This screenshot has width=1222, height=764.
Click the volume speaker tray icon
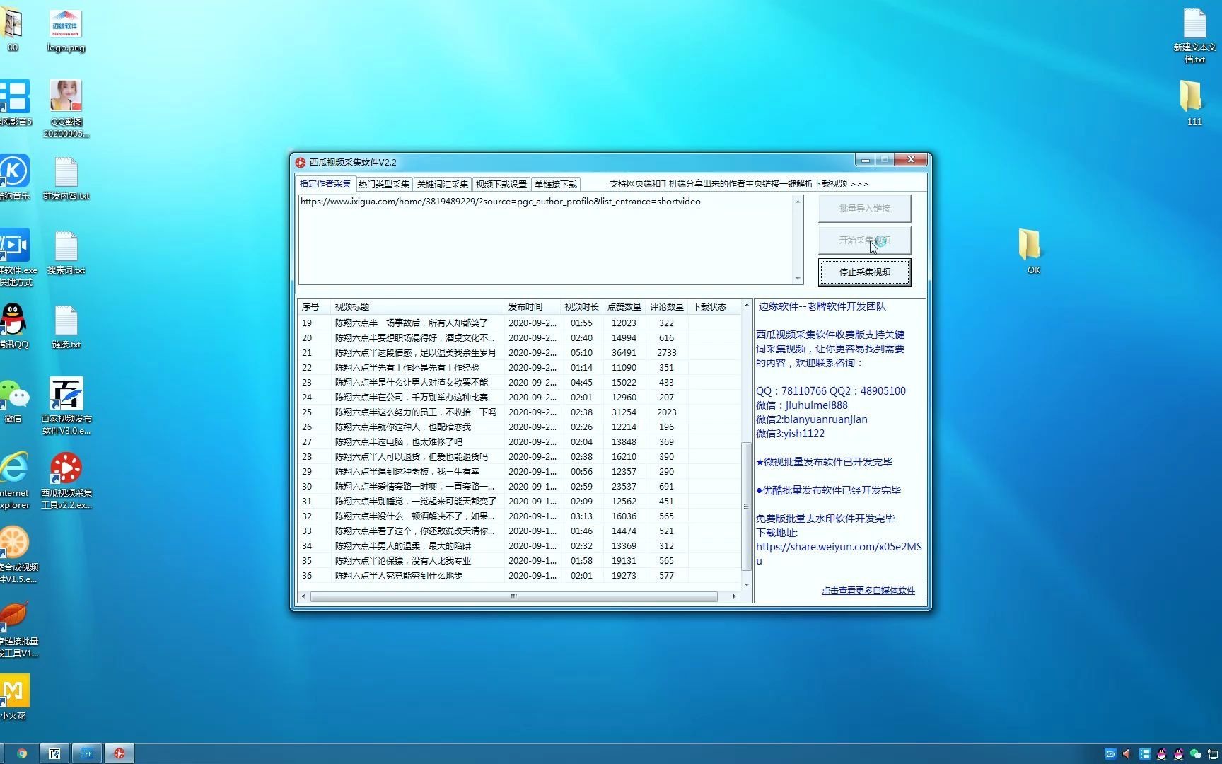[1127, 754]
